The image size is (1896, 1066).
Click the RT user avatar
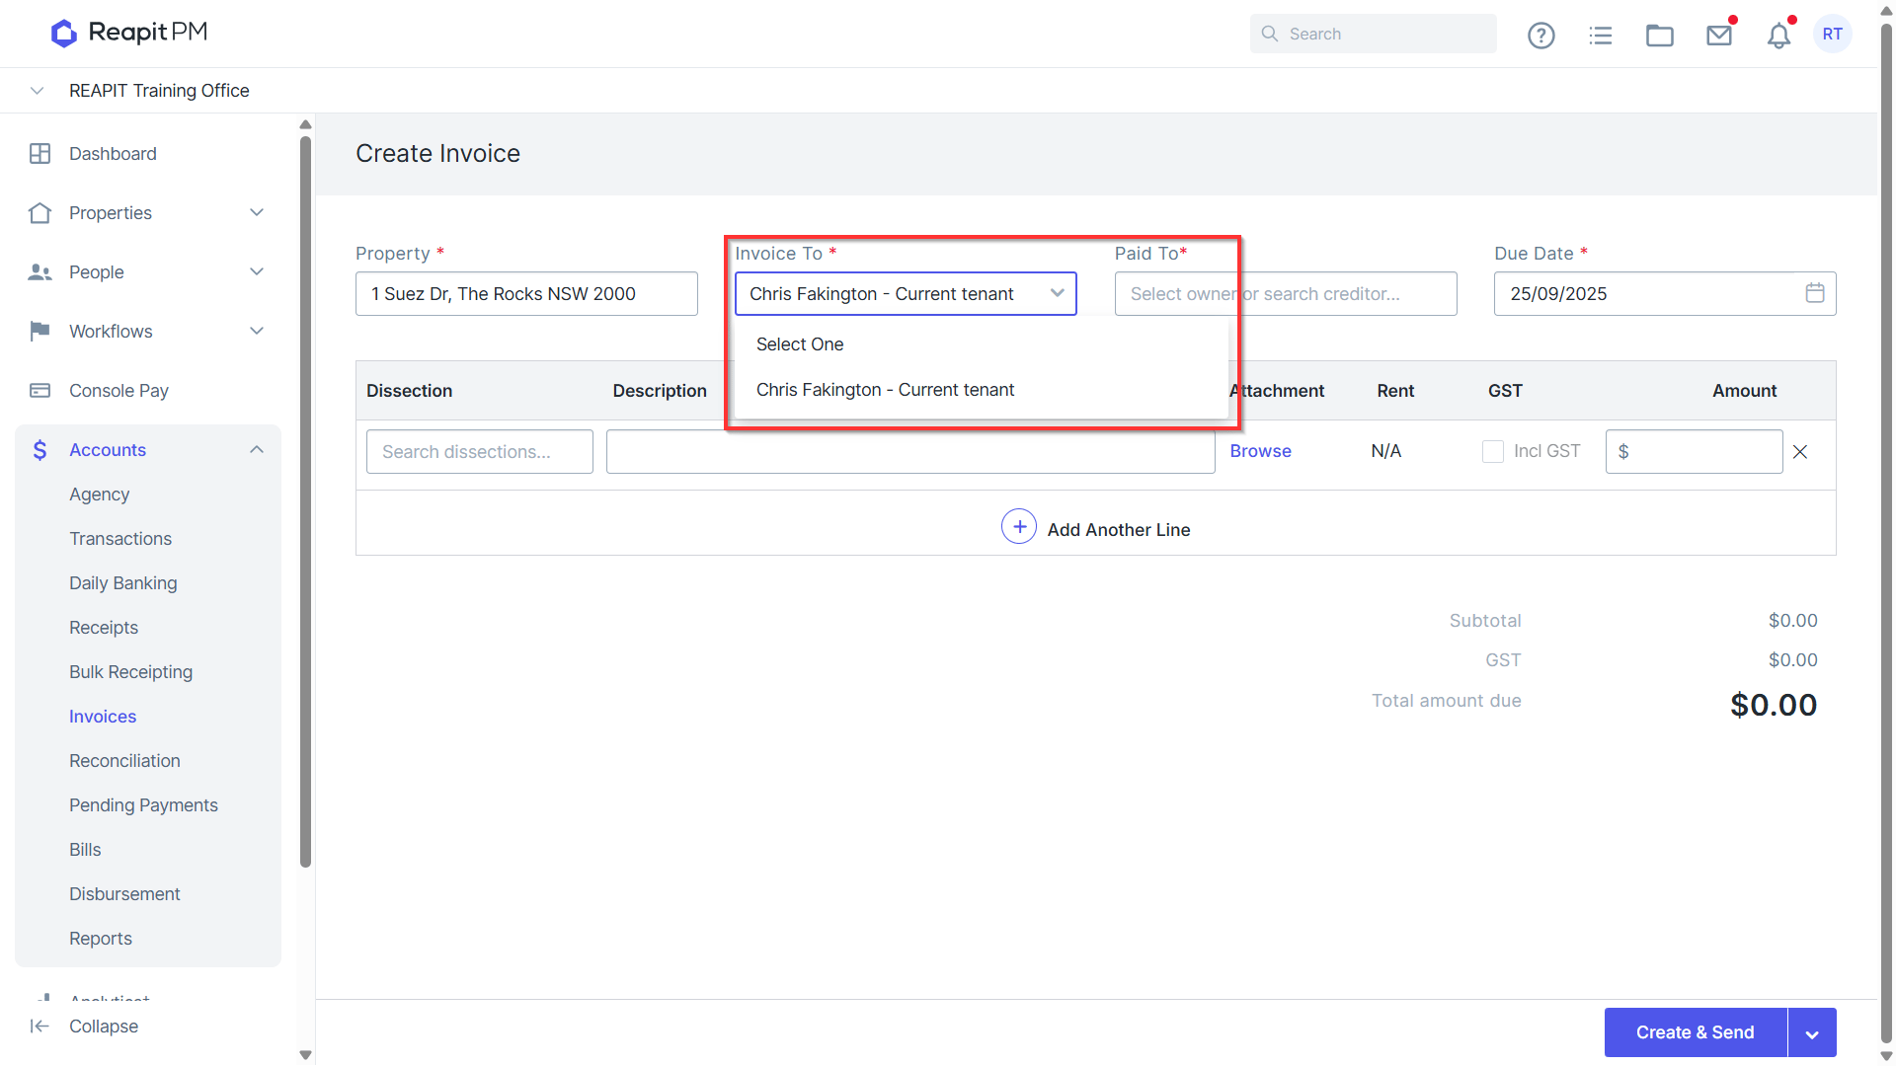(x=1833, y=34)
